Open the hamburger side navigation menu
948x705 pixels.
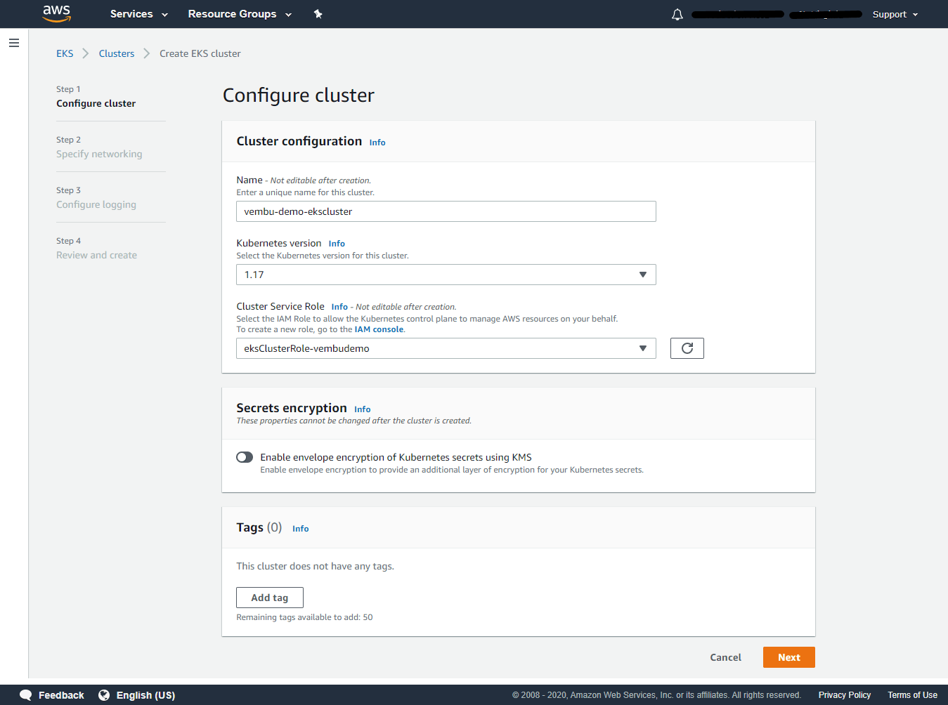click(14, 43)
